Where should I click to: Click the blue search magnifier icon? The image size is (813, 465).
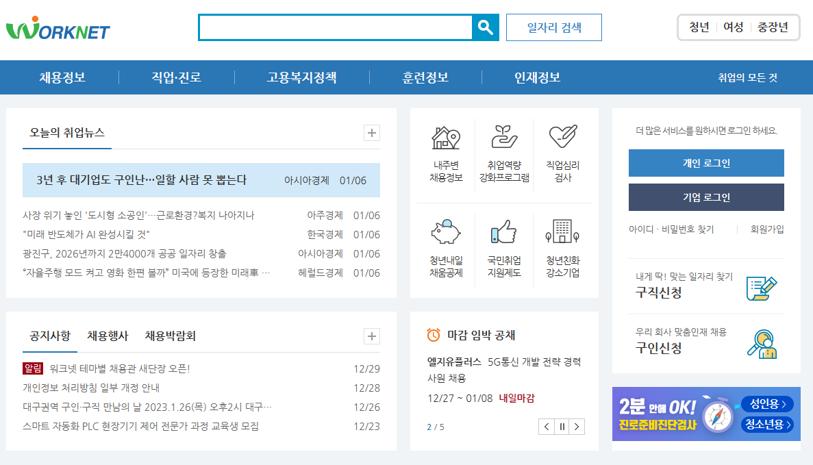point(486,27)
